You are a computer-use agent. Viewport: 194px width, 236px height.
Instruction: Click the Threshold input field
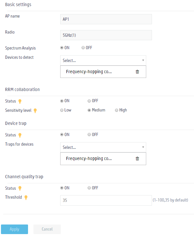pos(106,200)
